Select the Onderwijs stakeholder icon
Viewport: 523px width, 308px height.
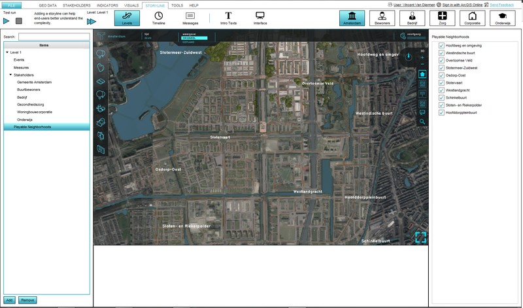[503, 18]
